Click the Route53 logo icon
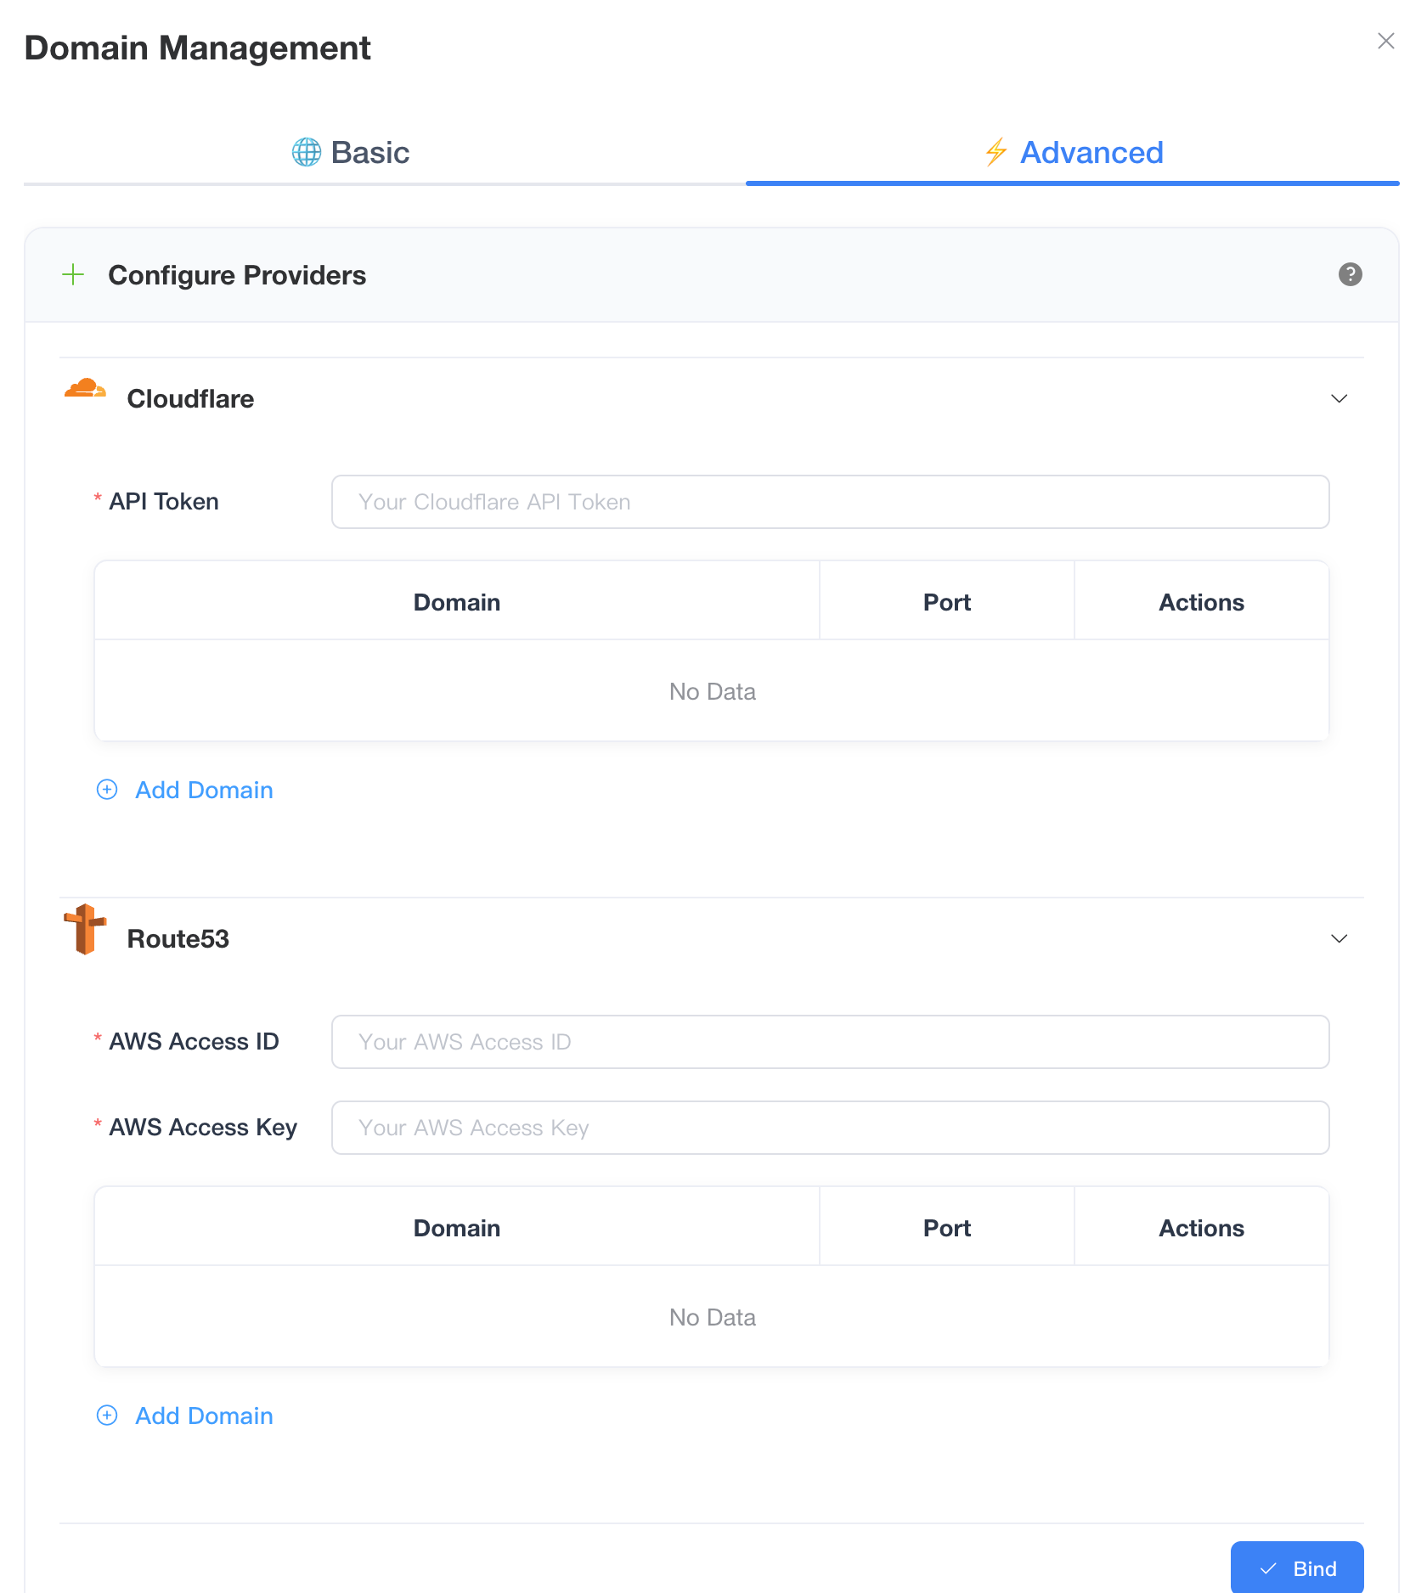 point(85,929)
